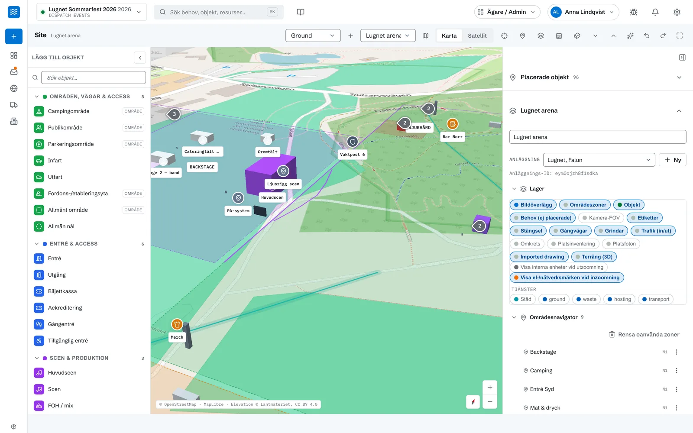
Task: Click Rensa oanvända zoner button
Action: (644, 334)
